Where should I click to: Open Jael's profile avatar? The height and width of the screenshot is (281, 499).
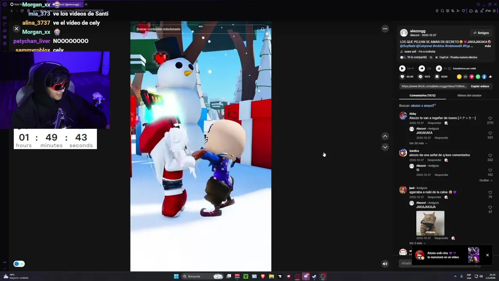pyautogui.click(x=403, y=190)
